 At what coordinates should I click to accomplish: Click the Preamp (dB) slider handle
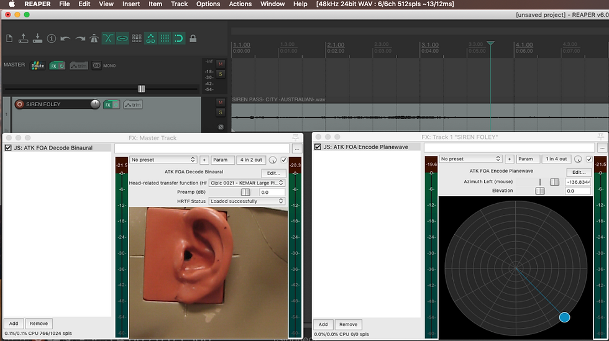pyautogui.click(x=245, y=193)
